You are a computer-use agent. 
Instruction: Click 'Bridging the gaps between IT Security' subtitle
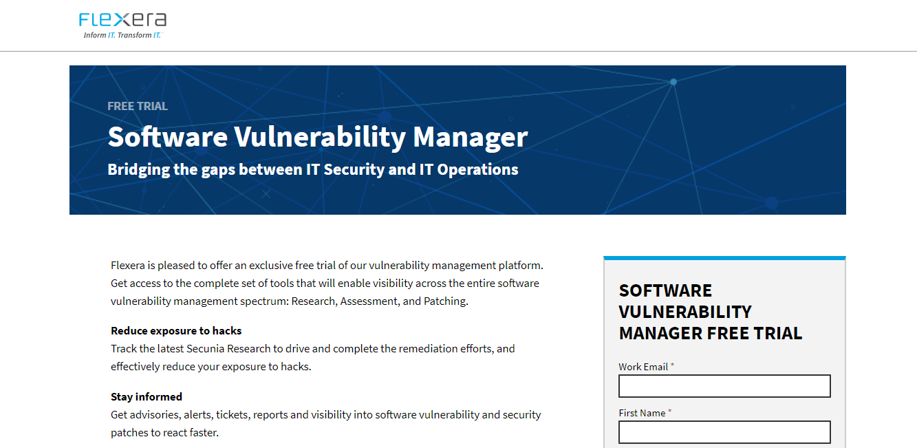click(313, 169)
